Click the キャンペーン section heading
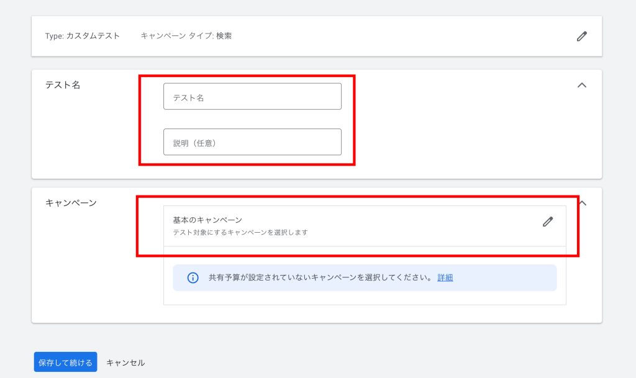Viewport: 636px width, 378px height. pyautogui.click(x=71, y=203)
